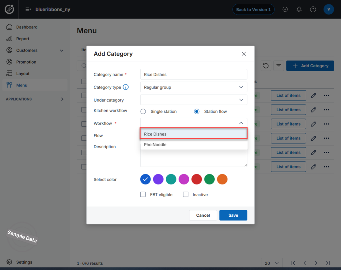Click Back to Version 1

click(253, 9)
